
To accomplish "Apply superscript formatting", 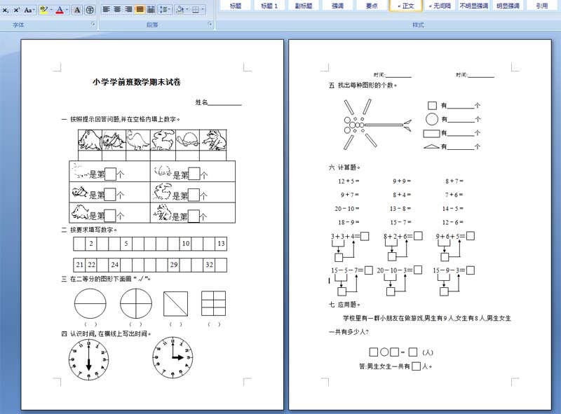I will pyautogui.click(x=16, y=10).
